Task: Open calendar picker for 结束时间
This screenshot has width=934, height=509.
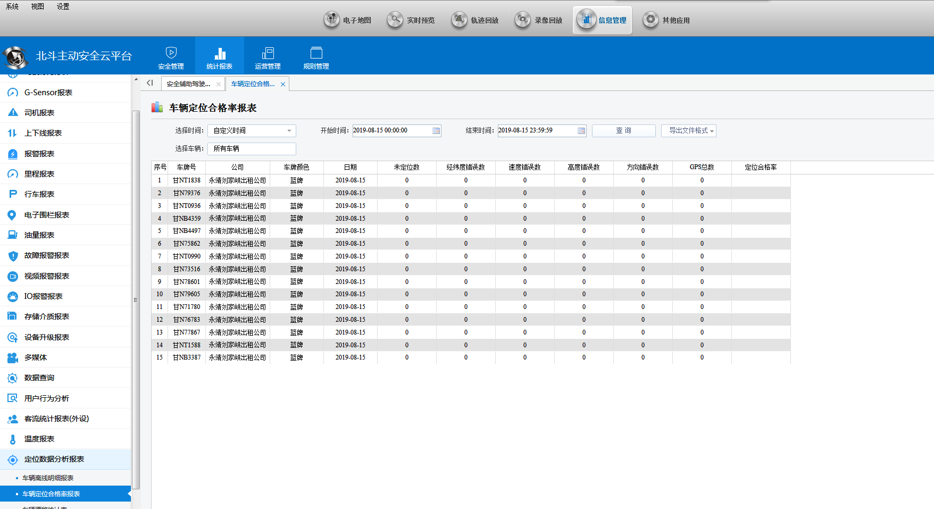Action: pos(581,131)
